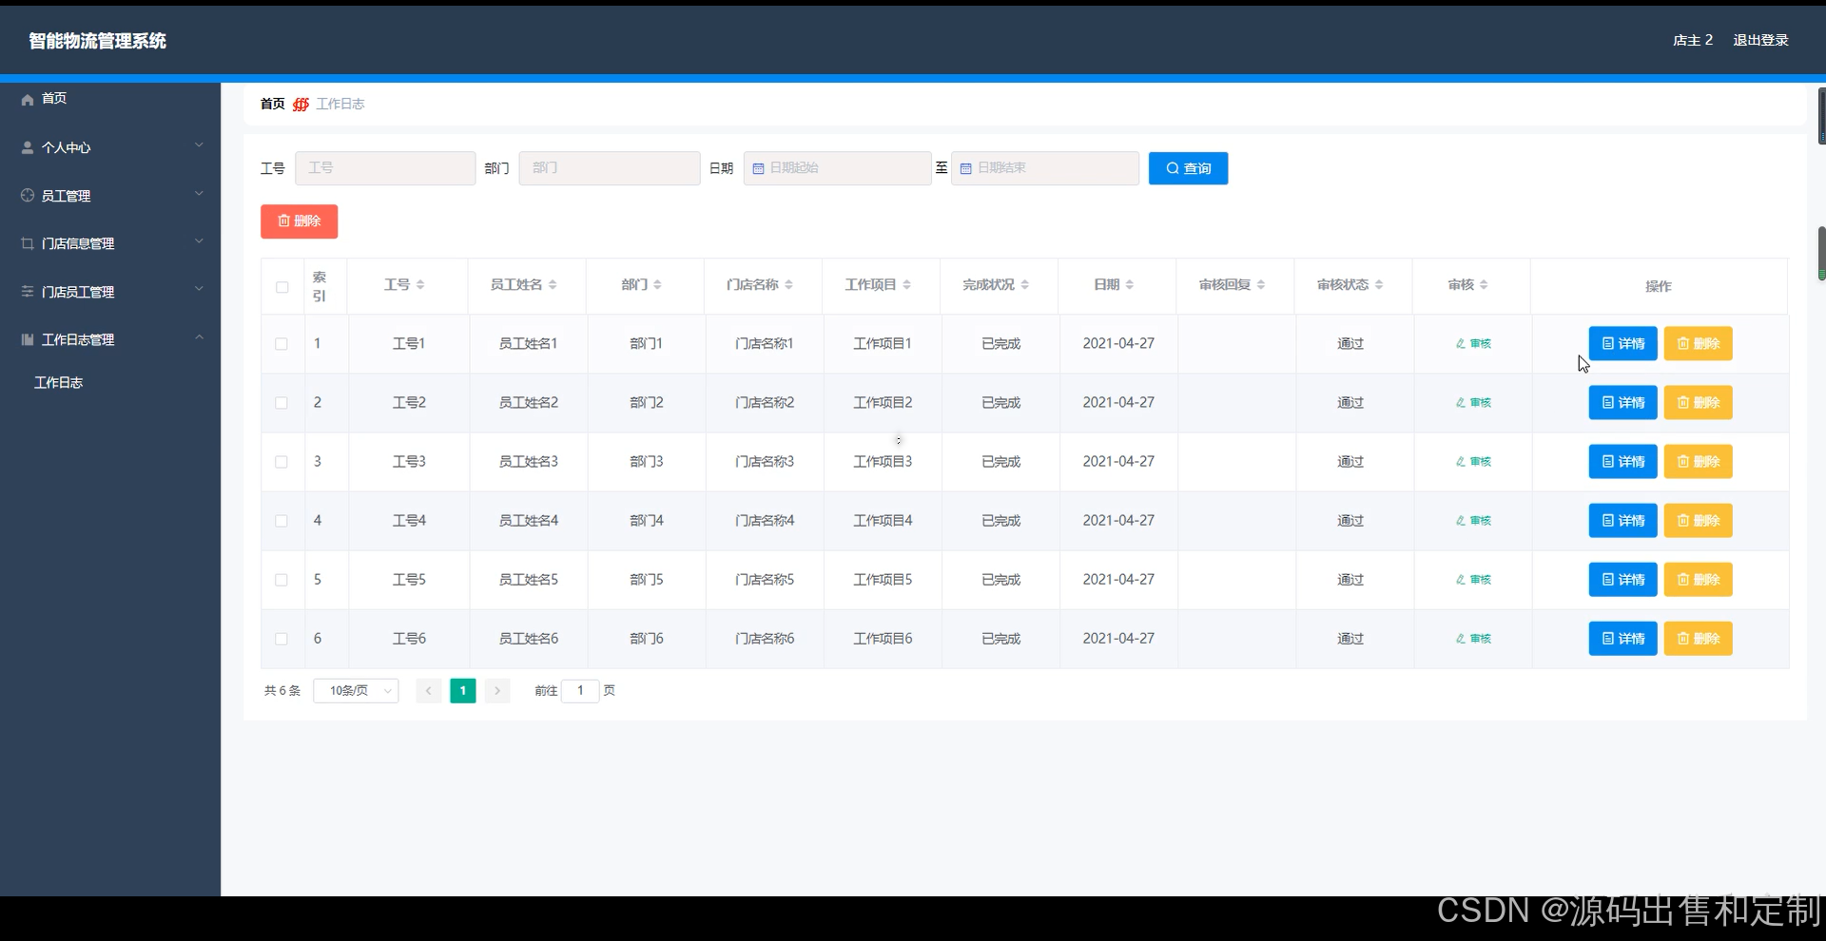The height and width of the screenshot is (941, 1826).
Task: Click the 审核 pencil icon for 工号5
Action: [1461, 580]
